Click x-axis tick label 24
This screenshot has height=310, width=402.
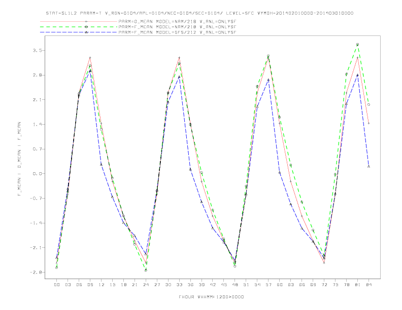click(x=146, y=285)
